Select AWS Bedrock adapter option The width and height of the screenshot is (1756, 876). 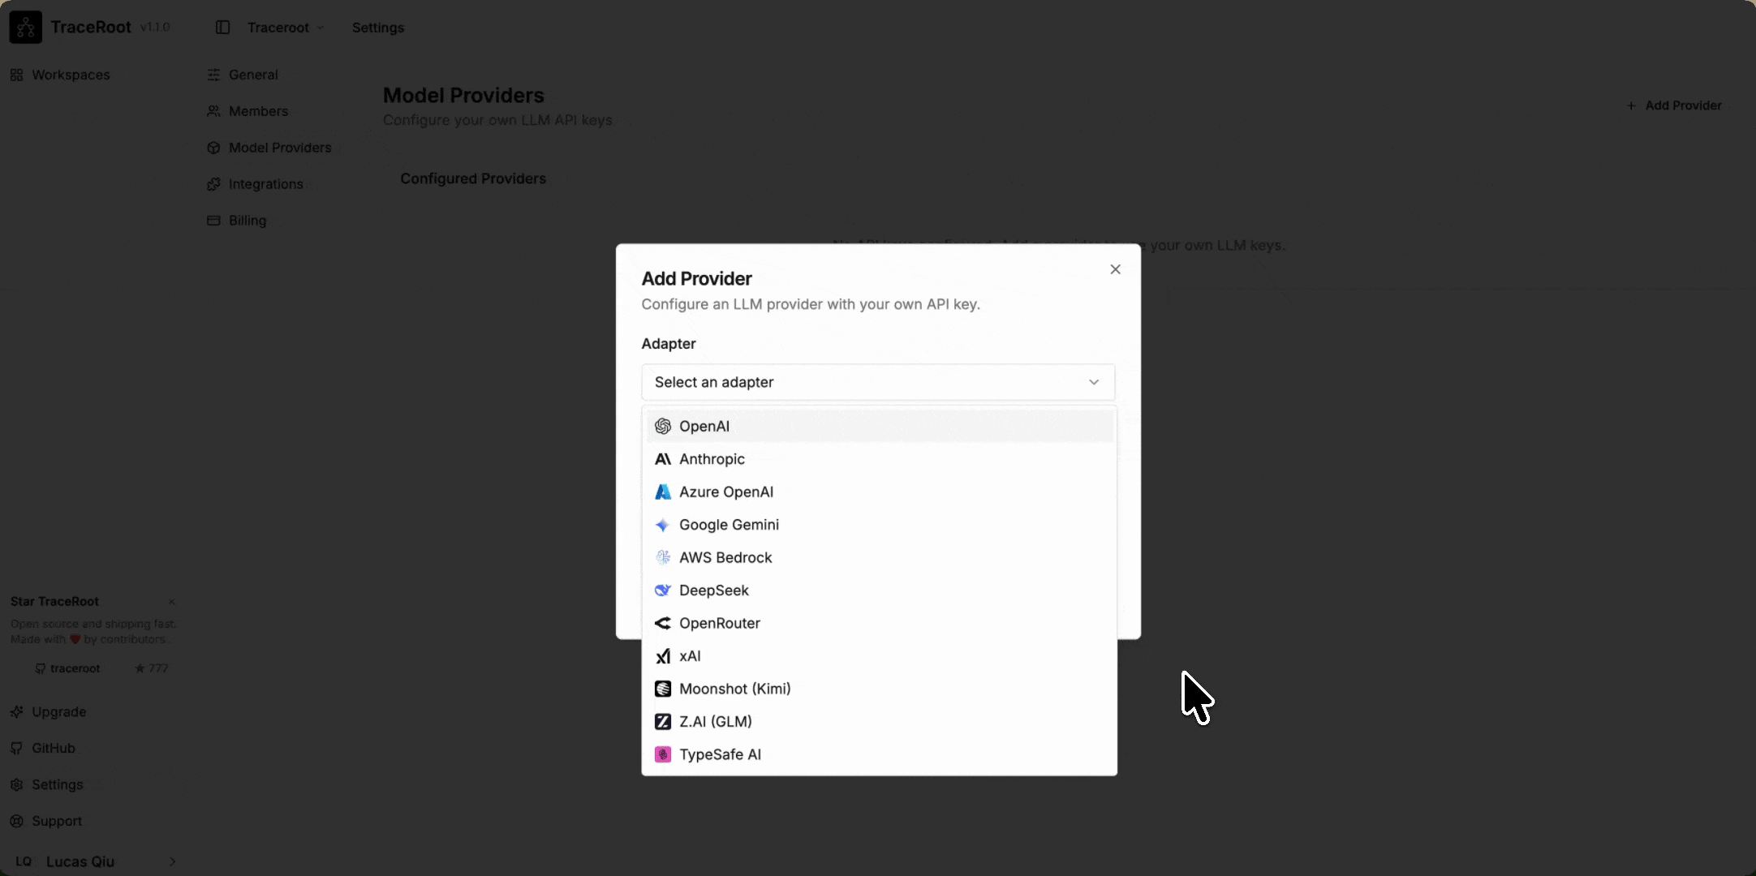coord(880,557)
